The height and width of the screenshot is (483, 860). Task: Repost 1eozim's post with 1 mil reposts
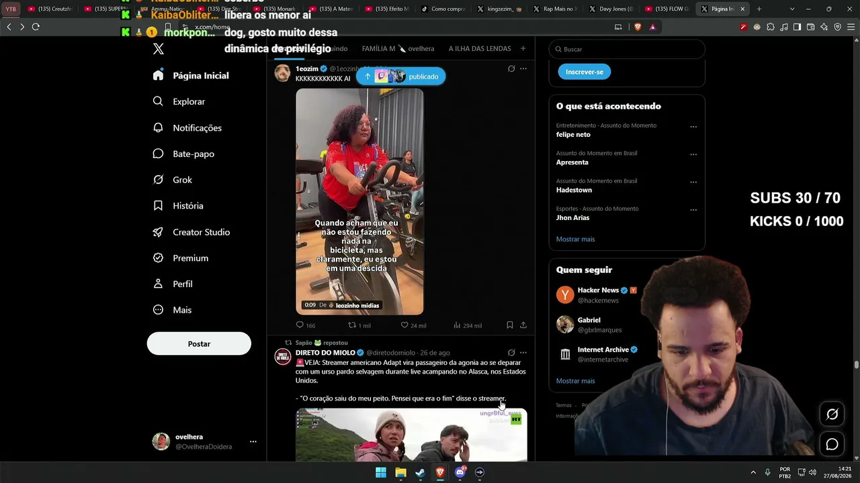(359, 325)
